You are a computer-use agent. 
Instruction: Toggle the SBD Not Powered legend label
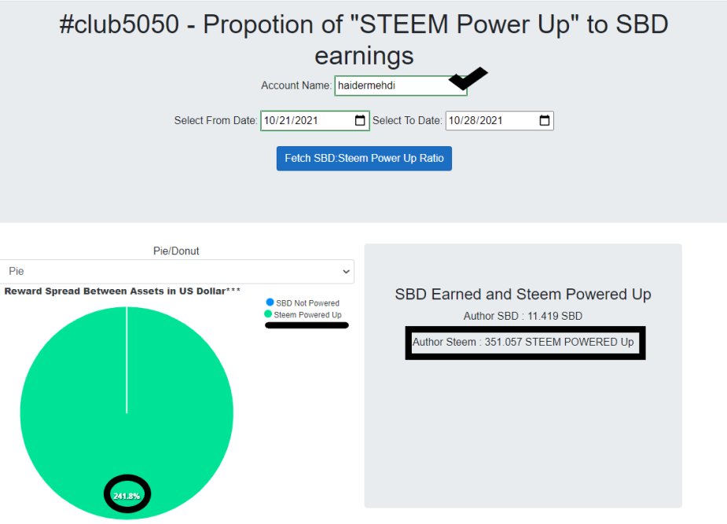click(x=308, y=303)
